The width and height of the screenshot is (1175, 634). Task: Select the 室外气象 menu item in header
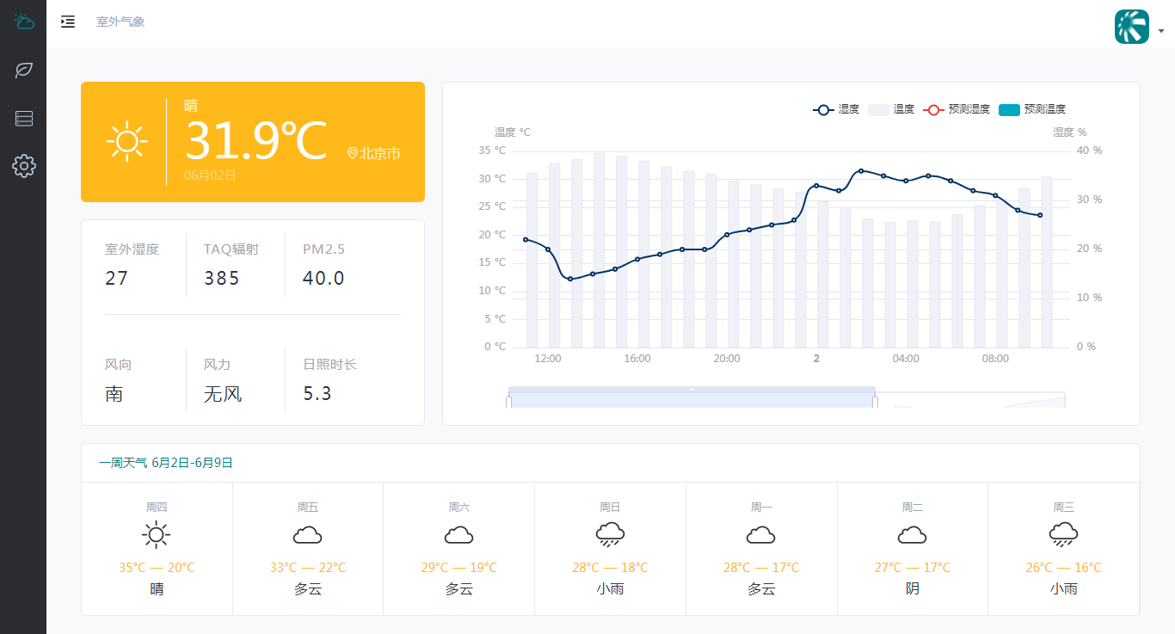[120, 22]
